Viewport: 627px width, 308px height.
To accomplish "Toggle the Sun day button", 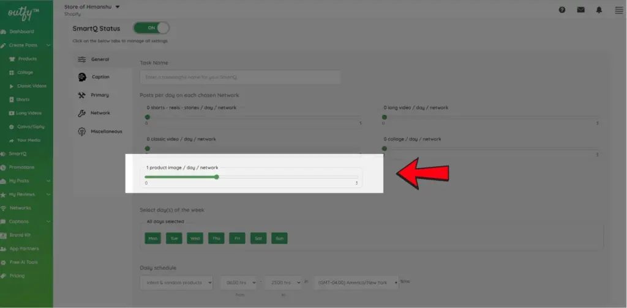I will (x=279, y=238).
